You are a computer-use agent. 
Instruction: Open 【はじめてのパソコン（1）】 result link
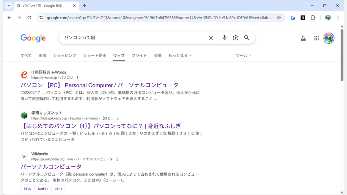tap(101, 126)
